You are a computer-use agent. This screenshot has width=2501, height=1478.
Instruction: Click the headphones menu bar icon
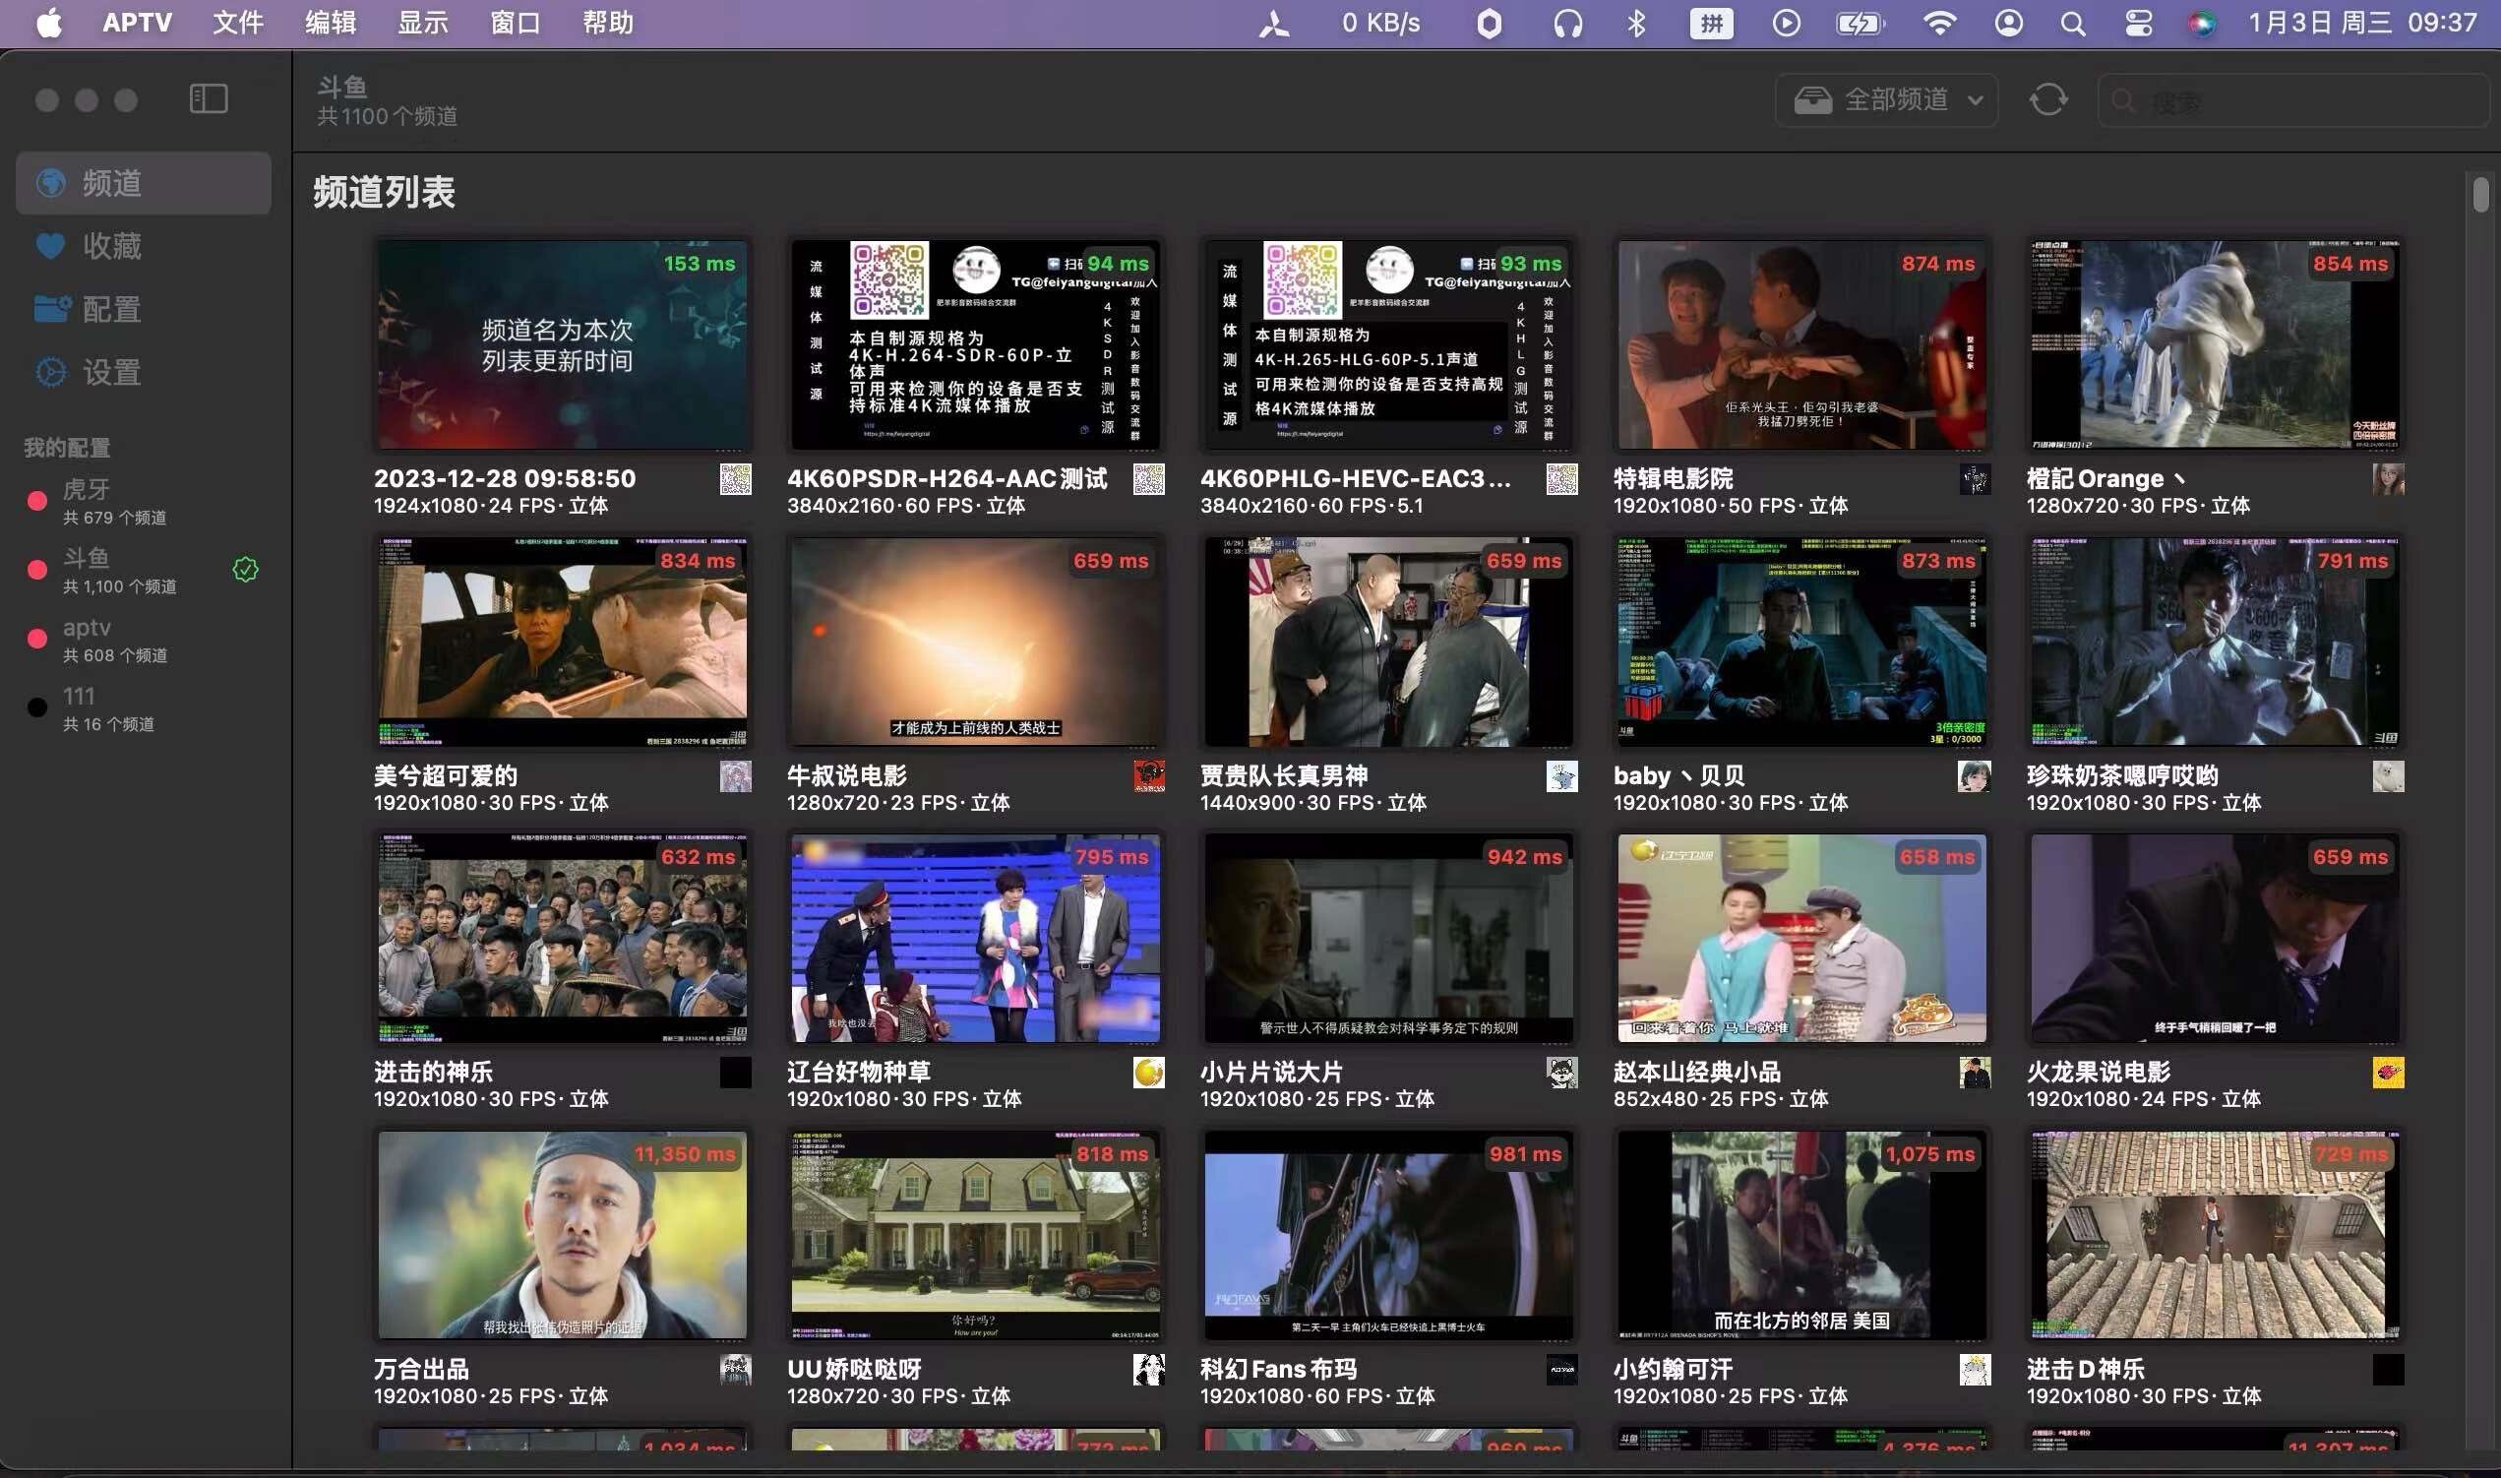(1568, 23)
